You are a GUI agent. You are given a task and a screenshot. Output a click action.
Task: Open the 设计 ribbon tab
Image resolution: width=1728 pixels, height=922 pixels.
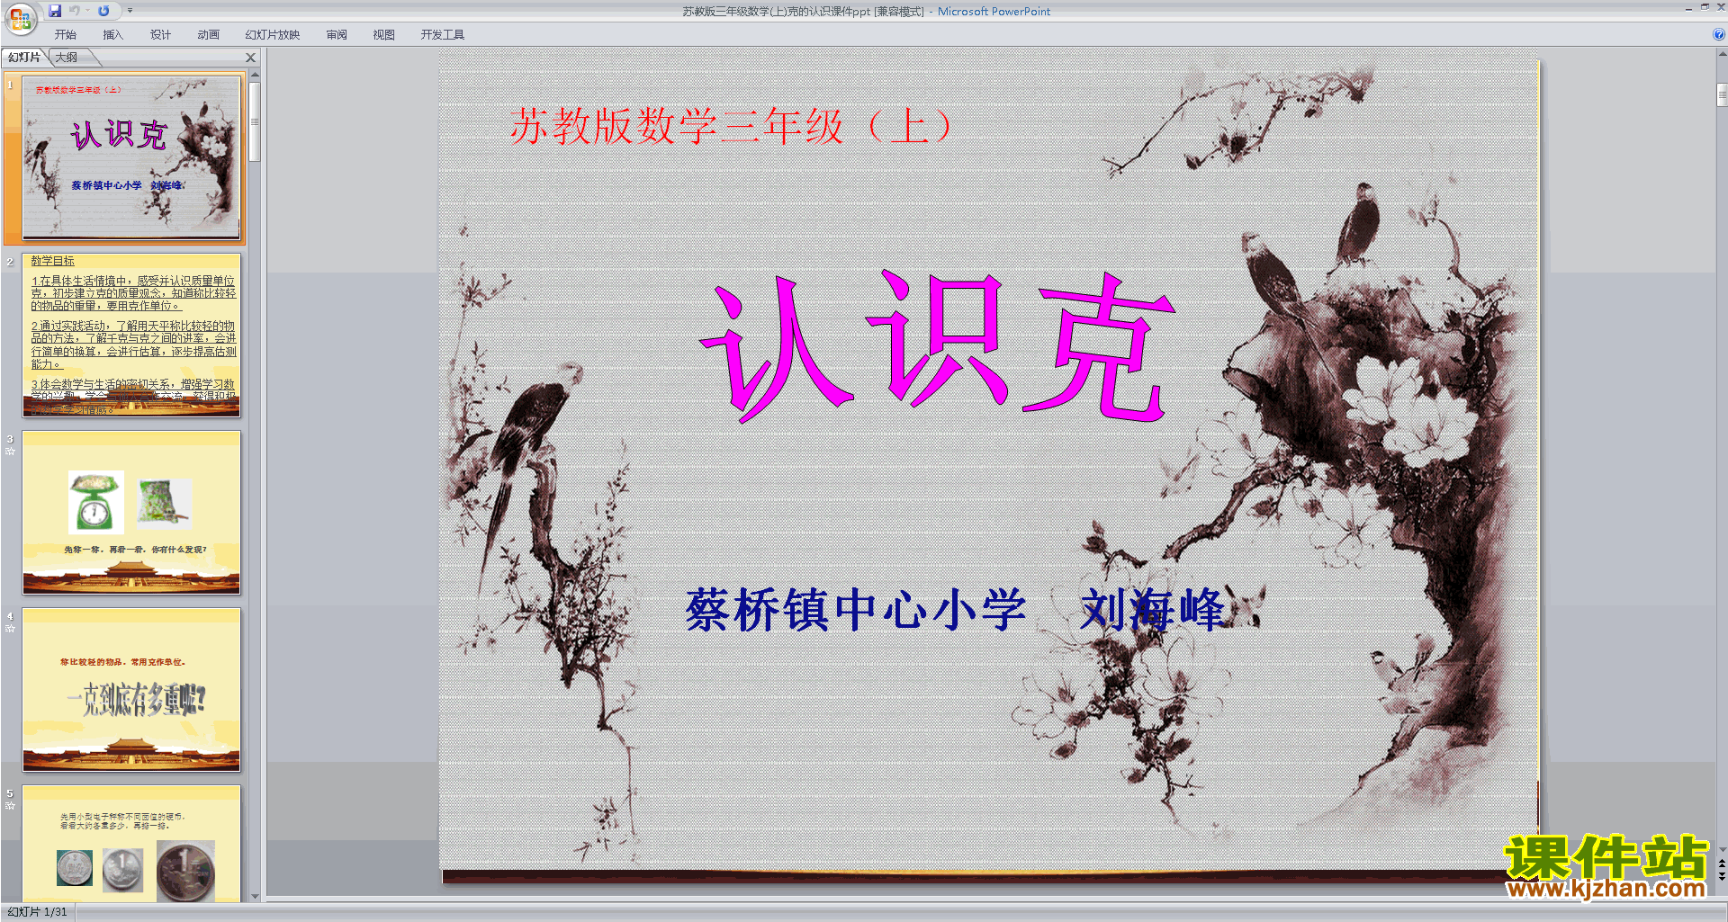click(160, 35)
